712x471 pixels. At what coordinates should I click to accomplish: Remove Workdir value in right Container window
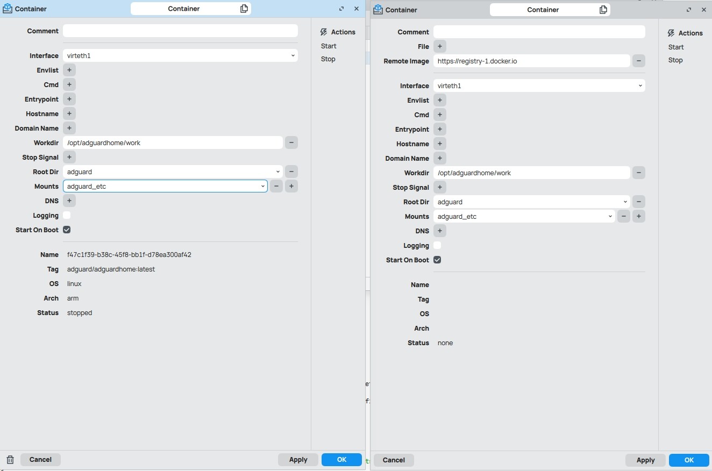pos(638,173)
